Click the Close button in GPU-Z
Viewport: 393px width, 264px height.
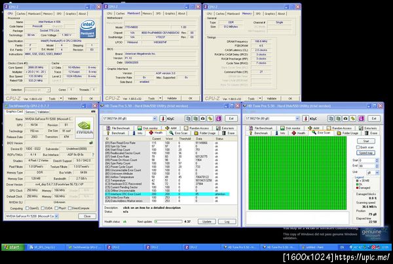tap(87, 216)
